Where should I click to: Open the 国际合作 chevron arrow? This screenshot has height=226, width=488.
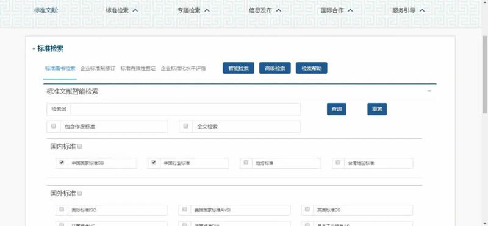pyautogui.click(x=350, y=10)
